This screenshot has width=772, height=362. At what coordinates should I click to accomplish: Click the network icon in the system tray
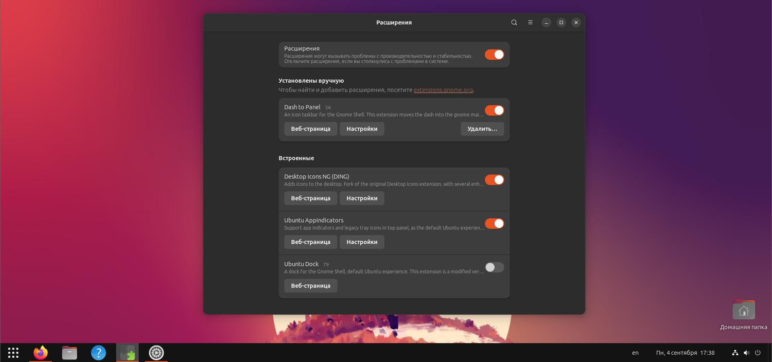735,353
